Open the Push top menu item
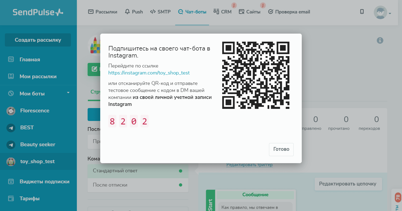 coord(134,12)
